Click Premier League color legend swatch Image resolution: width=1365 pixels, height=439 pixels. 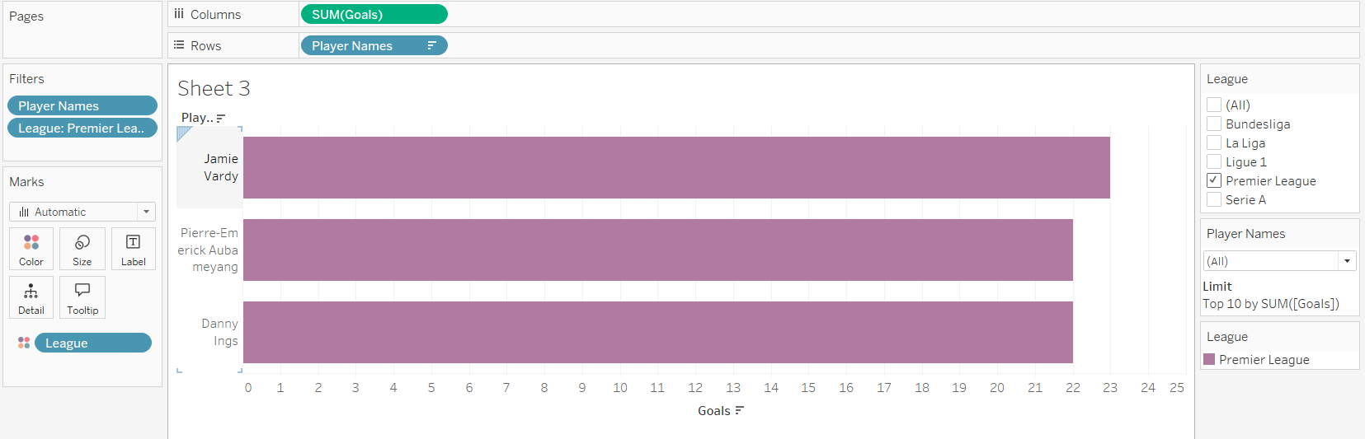pyautogui.click(x=1209, y=359)
